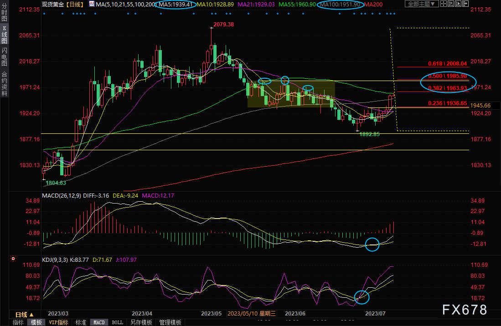Image resolution: width=501 pixels, height=326 pixels.
Task: Select the 标准 template option
Action: pos(81,322)
